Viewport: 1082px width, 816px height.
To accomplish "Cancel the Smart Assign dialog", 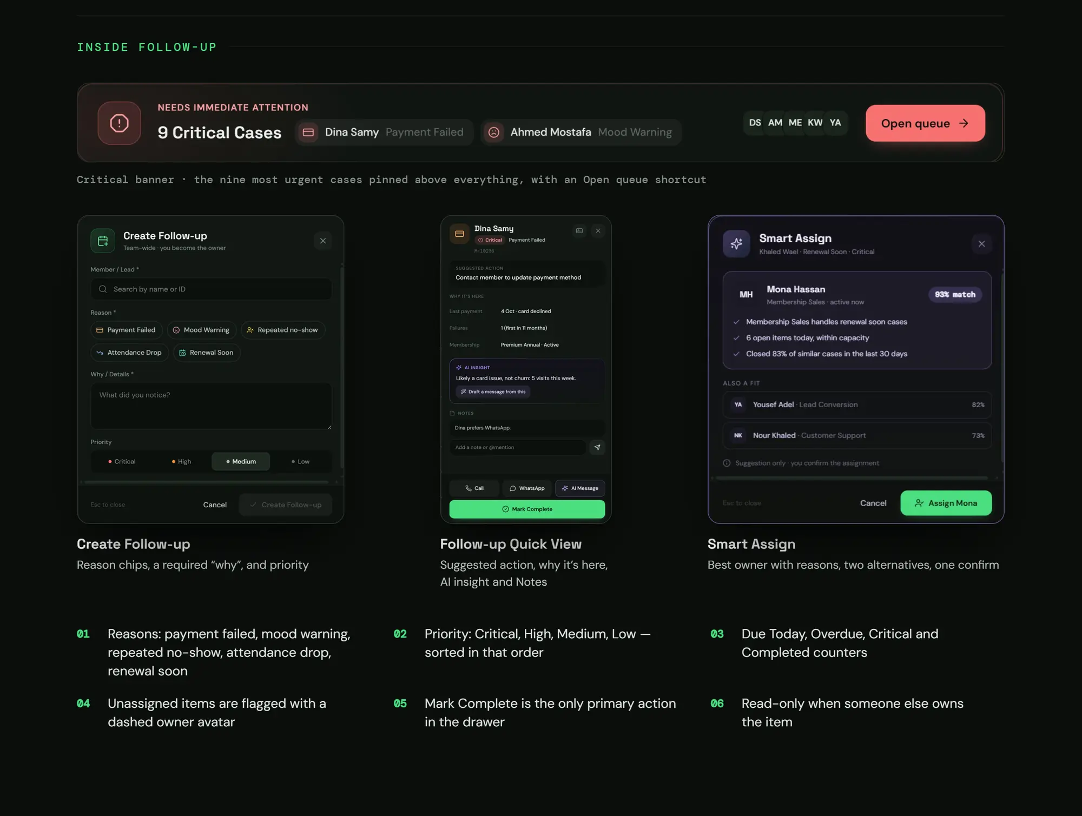I will tap(873, 503).
